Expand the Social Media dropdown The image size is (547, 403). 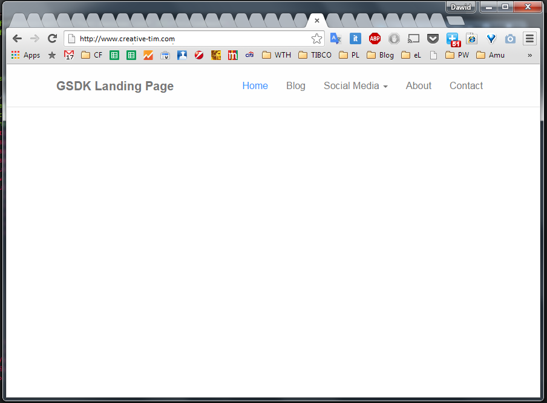pyautogui.click(x=355, y=86)
